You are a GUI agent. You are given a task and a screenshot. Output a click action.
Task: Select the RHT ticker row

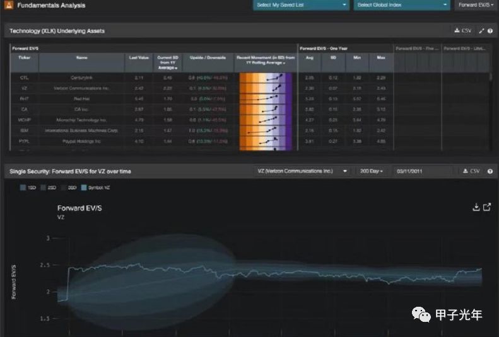click(x=25, y=99)
